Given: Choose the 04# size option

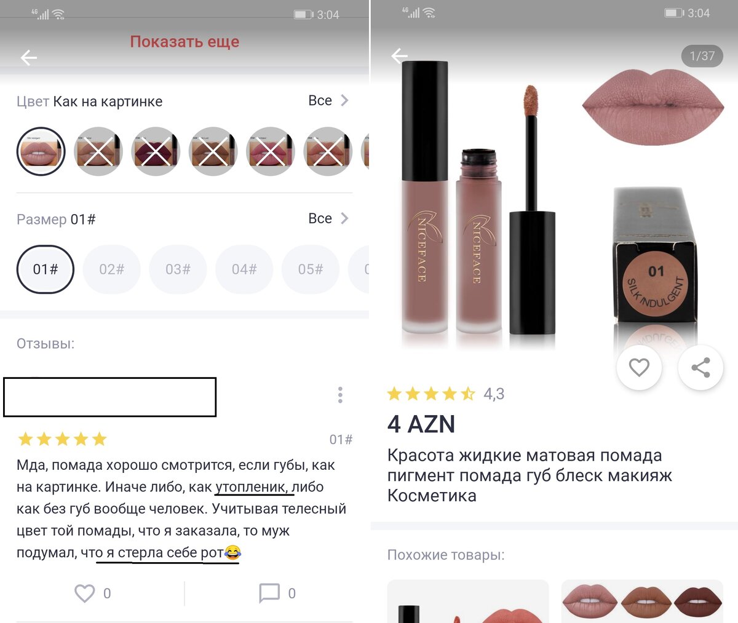Looking at the screenshot, I should point(244,269).
